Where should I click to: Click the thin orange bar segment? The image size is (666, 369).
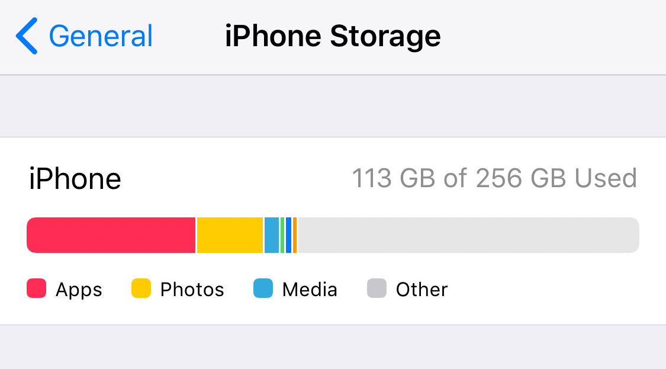[295, 235]
